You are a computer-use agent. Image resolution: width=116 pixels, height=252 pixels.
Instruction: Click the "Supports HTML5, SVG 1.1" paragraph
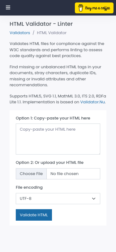point(58,99)
